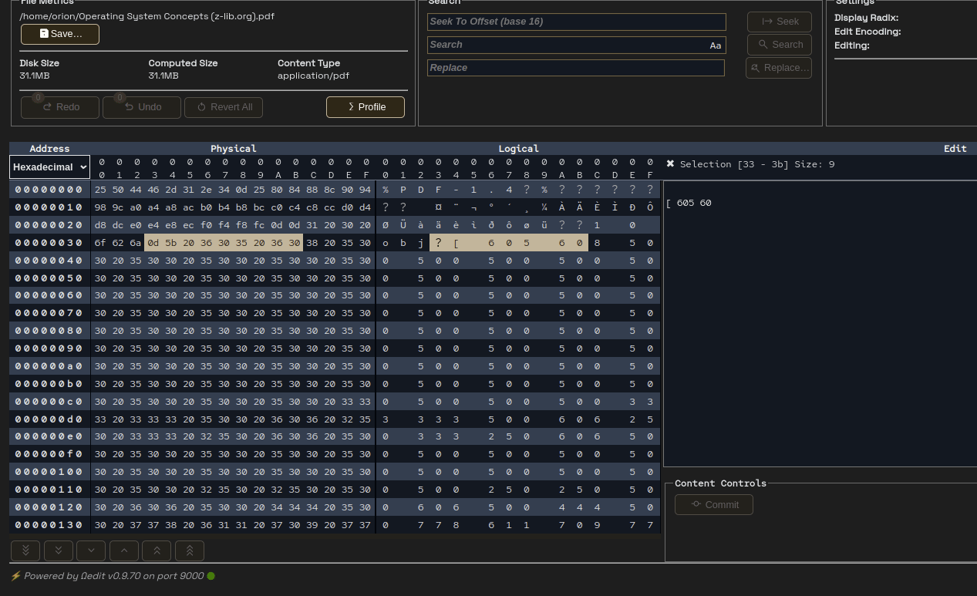The width and height of the screenshot is (977, 596).
Task: Toggle case-sensitive search with the Aa control
Action: (715, 45)
